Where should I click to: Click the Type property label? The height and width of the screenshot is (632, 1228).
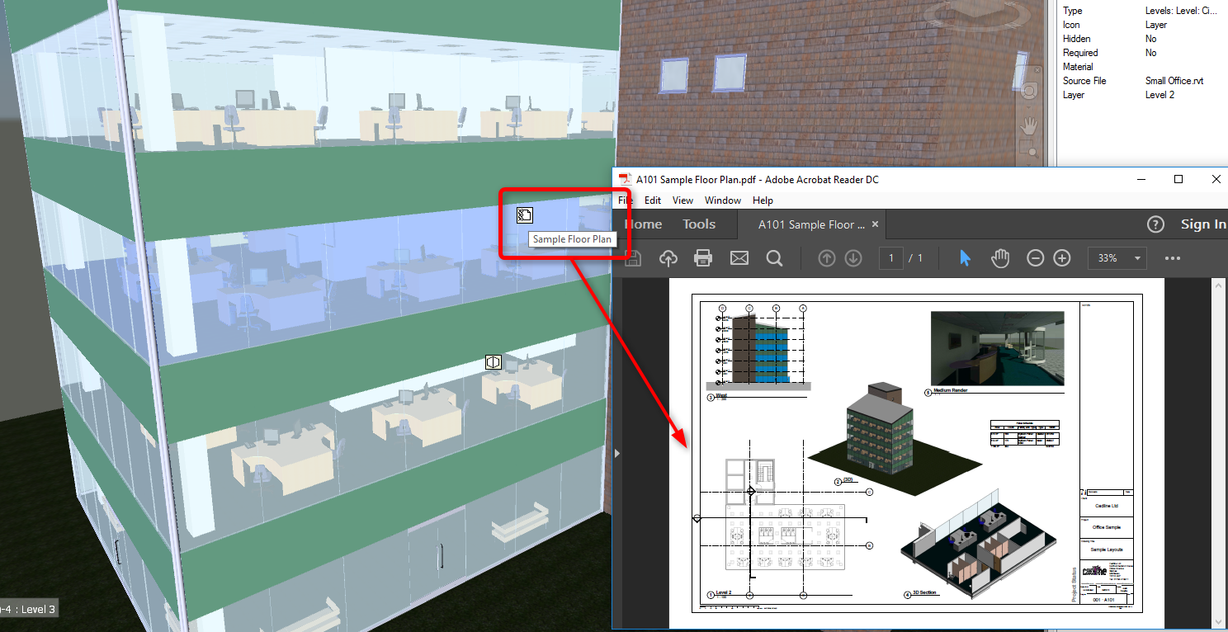click(x=1072, y=11)
